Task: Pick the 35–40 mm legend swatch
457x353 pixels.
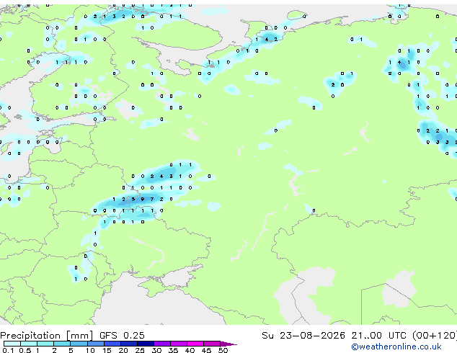Action: [x=179, y=344]
